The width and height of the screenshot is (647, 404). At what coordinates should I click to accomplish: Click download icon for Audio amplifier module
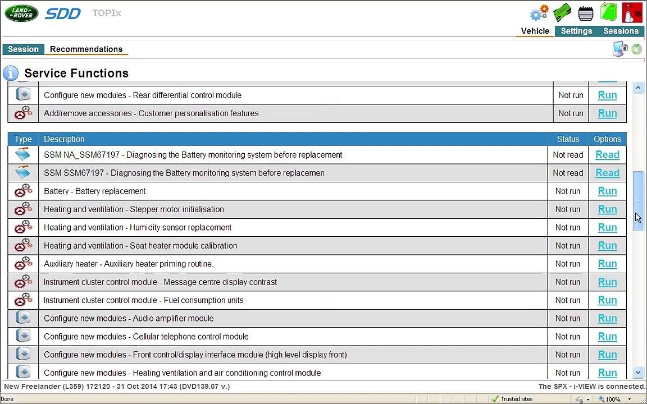24,318
